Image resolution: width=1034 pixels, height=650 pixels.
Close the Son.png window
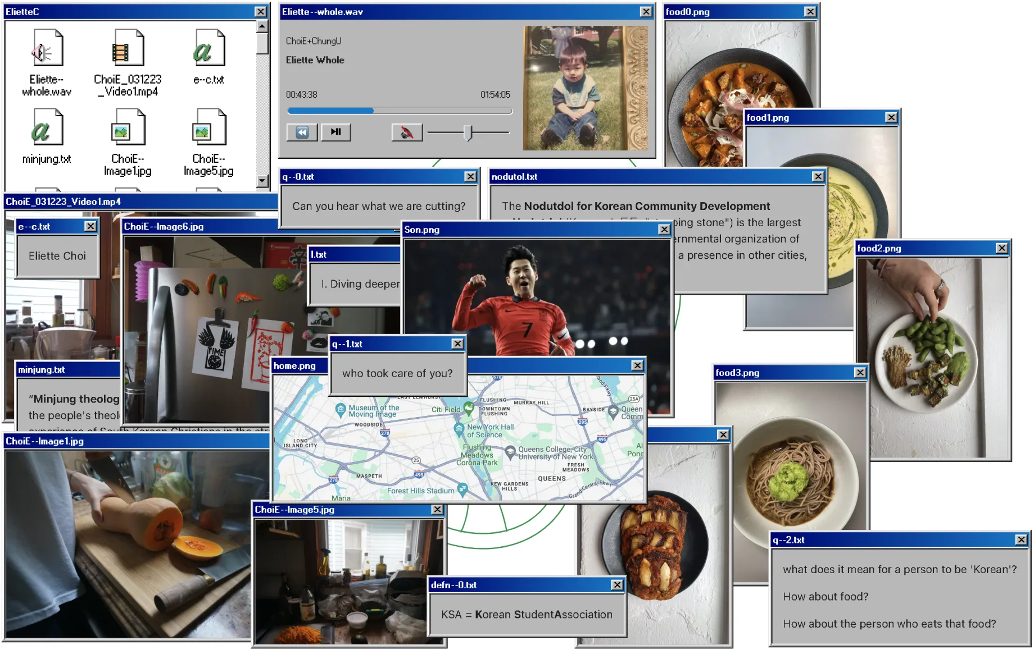click(664, 230)
